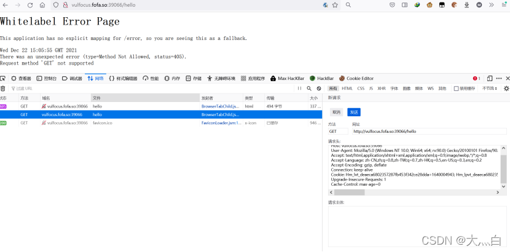Open network search with the magnifier icon
The width and height of the screenshot is (510, 252).
(309, 89)
